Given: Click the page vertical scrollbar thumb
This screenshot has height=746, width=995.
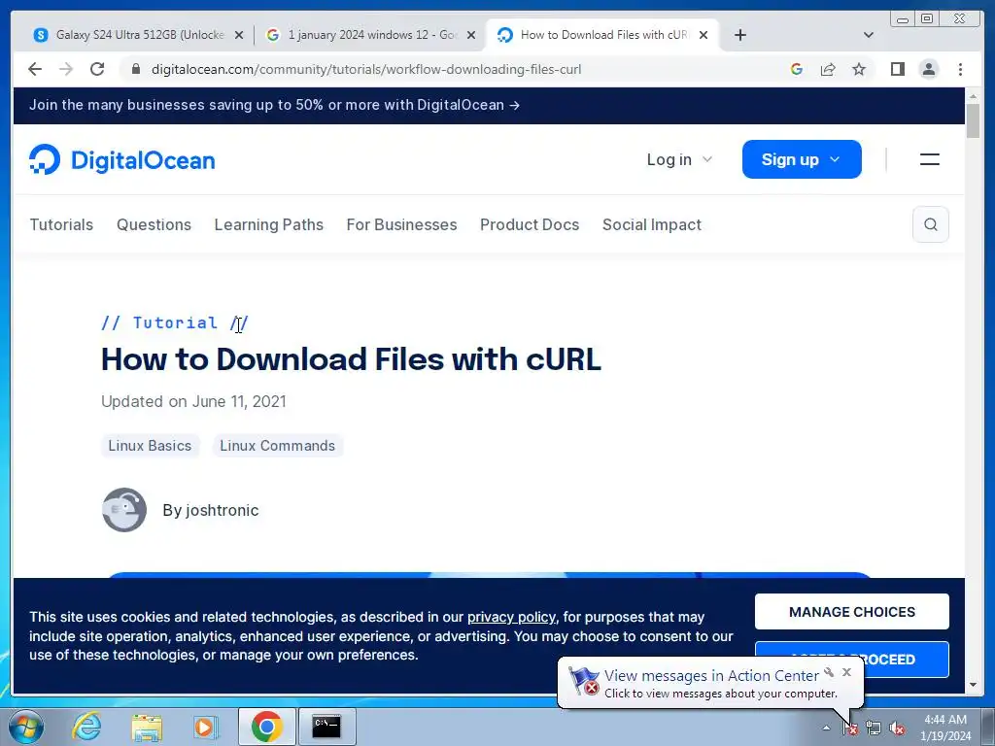Looking at the screenshot, I should click(973, 120).
